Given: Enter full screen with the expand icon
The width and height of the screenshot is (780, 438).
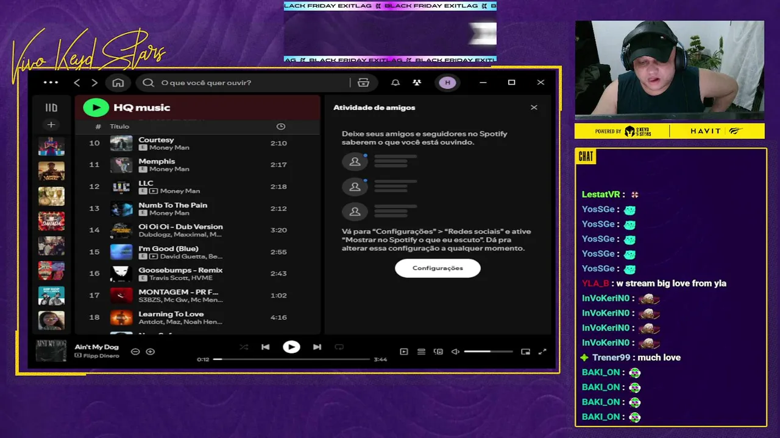Looking at the screenshot, I should point(542,352).
